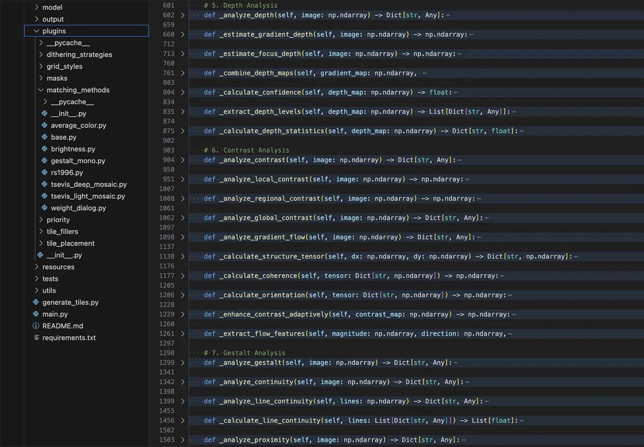The image size is (644, 447).
Task: Click line number 1229 in gutter
Action: tap(167, 314)
